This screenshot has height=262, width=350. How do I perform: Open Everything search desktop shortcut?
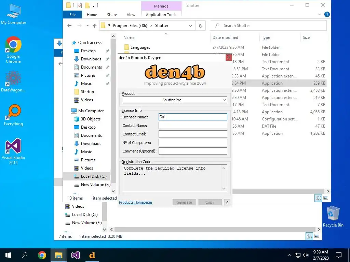coord(13,115)
